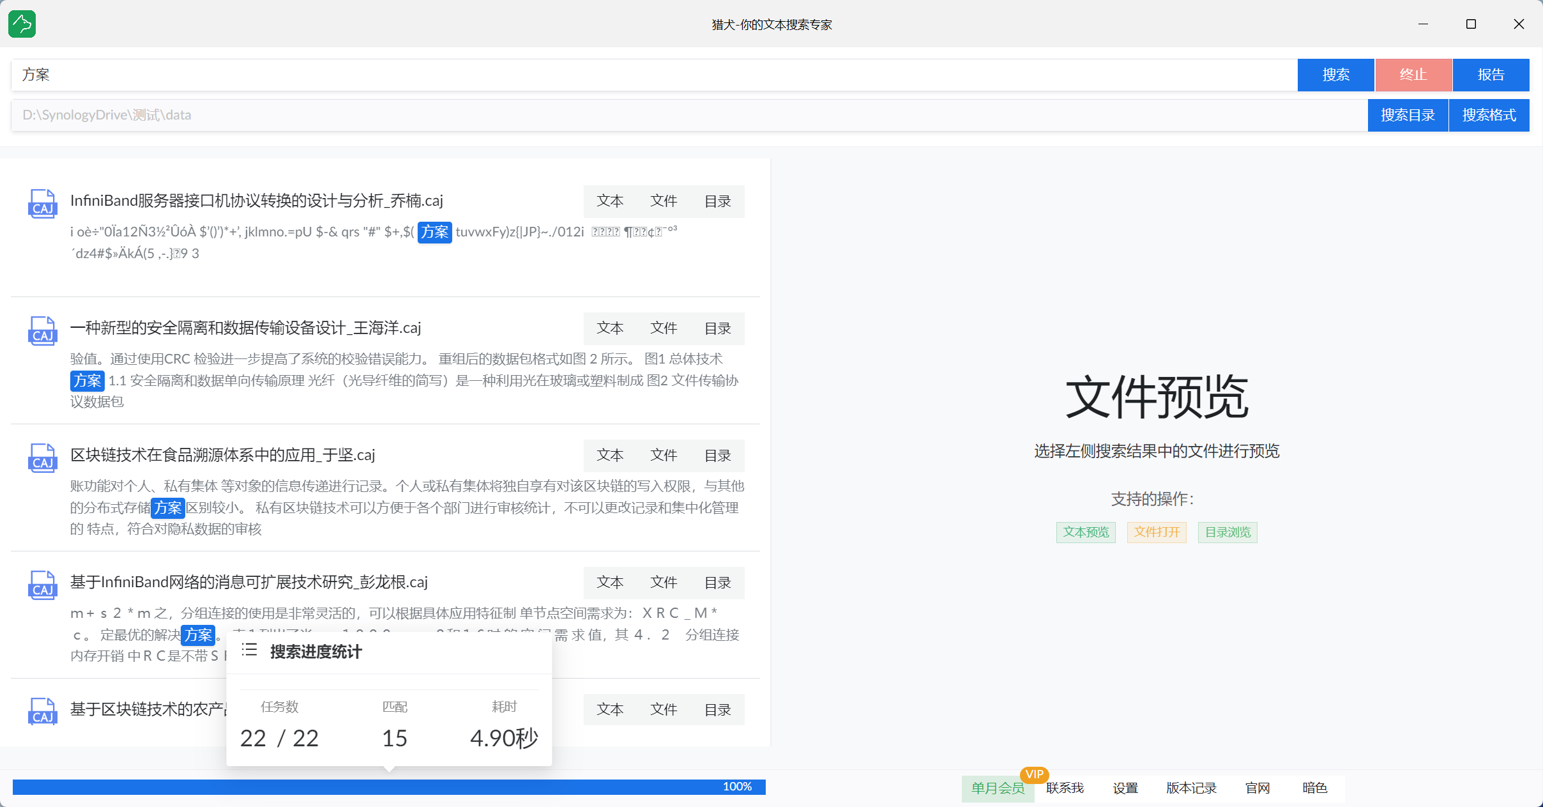Open 目录 for 区块链技术在食品溯源 result

click(x=717, y=456)
